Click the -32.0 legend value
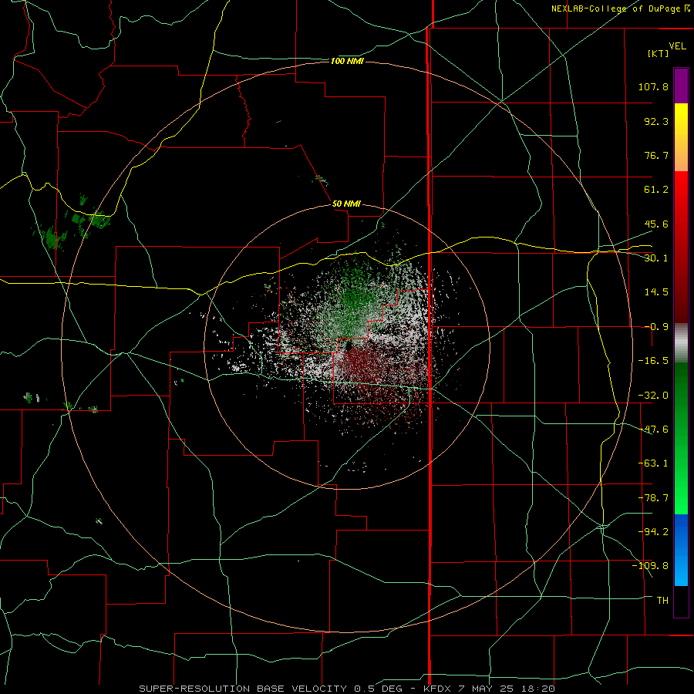Screen dimensions: 694x694 pyautogui.click(x=653, y=396)
